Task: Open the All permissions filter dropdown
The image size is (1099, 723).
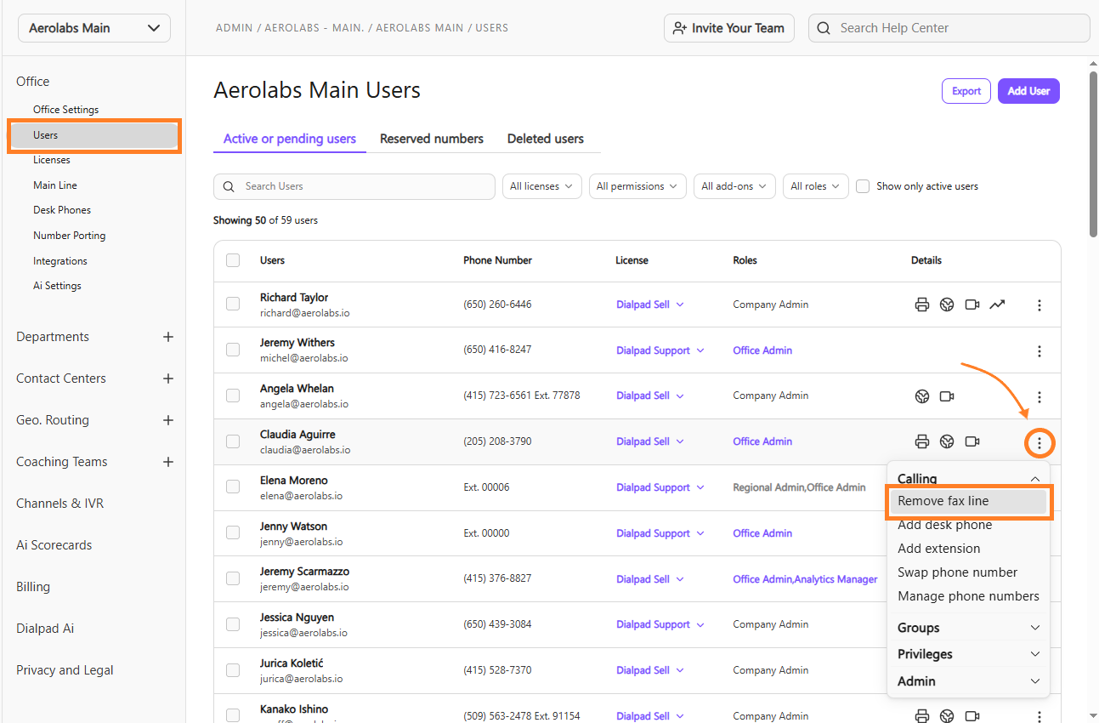Action: 637,186
